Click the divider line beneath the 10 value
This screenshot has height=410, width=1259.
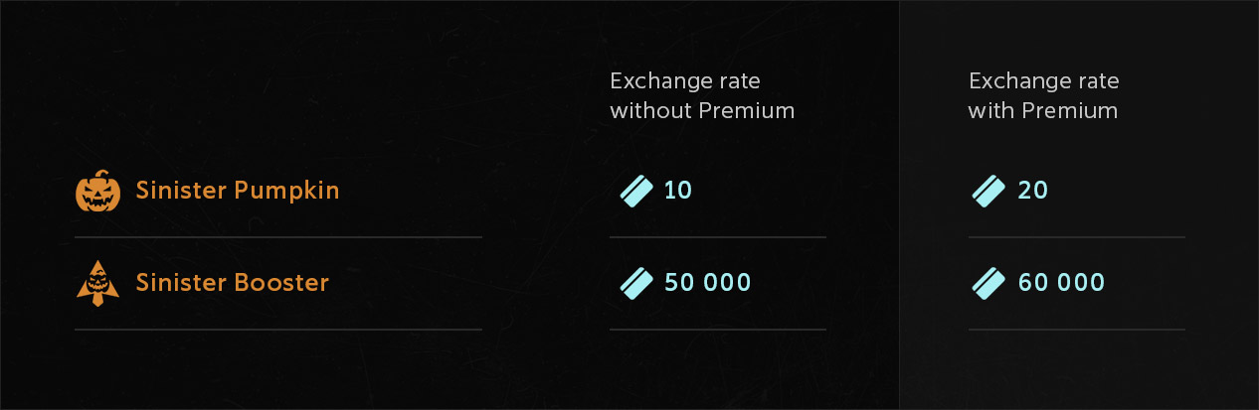coord(717,237)
